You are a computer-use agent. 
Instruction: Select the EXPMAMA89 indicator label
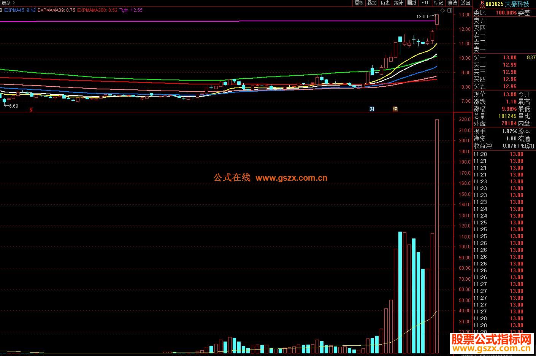click(57, 10)
